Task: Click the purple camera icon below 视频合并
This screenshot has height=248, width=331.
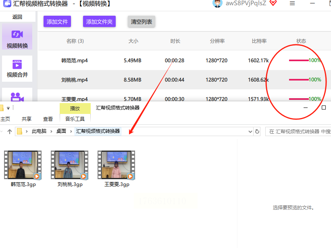Action: (17, 97)
